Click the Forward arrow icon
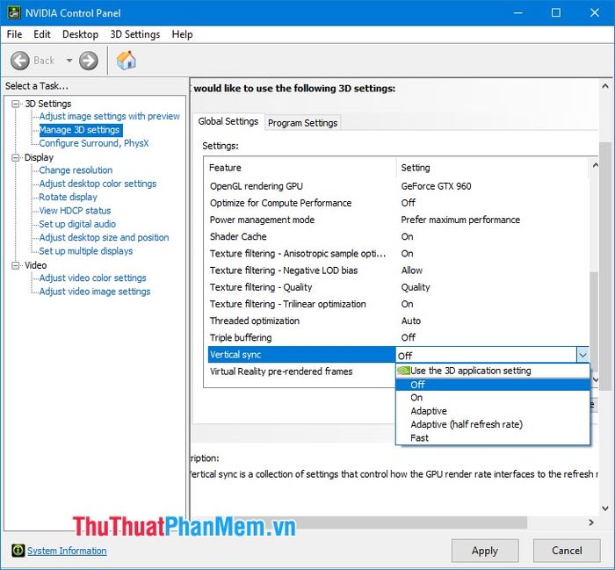This screenshot has width=615, height=570. [x=88, y=61]
